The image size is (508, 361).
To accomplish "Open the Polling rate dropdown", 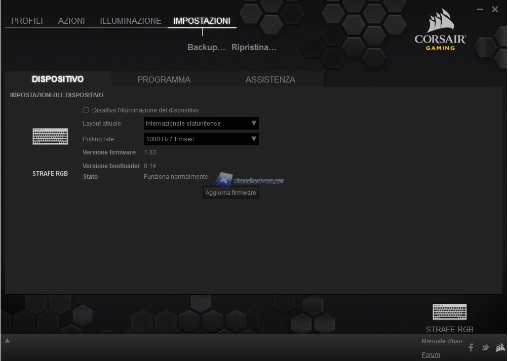I will coord(201,139).
